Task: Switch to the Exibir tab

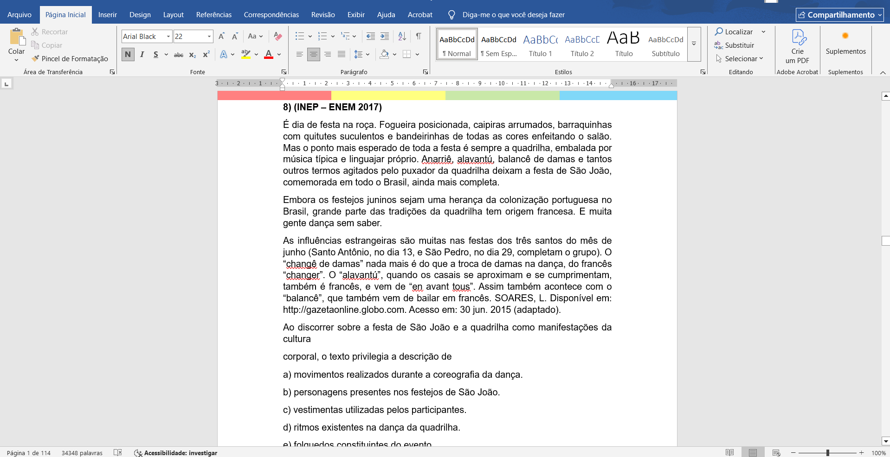Action: click(356, 15)
